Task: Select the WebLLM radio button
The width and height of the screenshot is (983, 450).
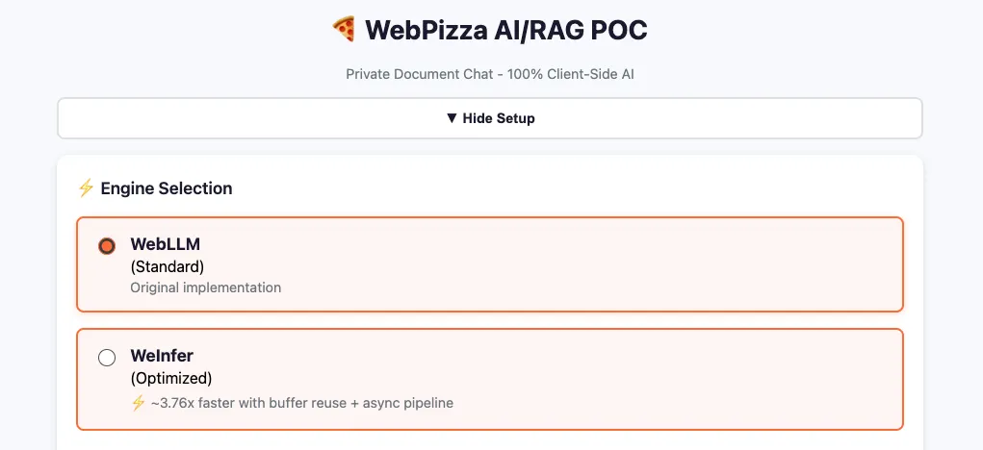Action: point(107,246)
